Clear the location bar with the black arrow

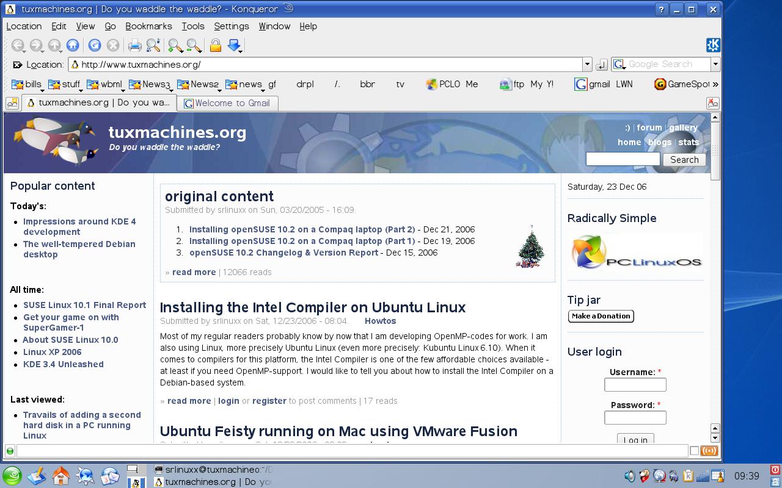coord(18,65)
